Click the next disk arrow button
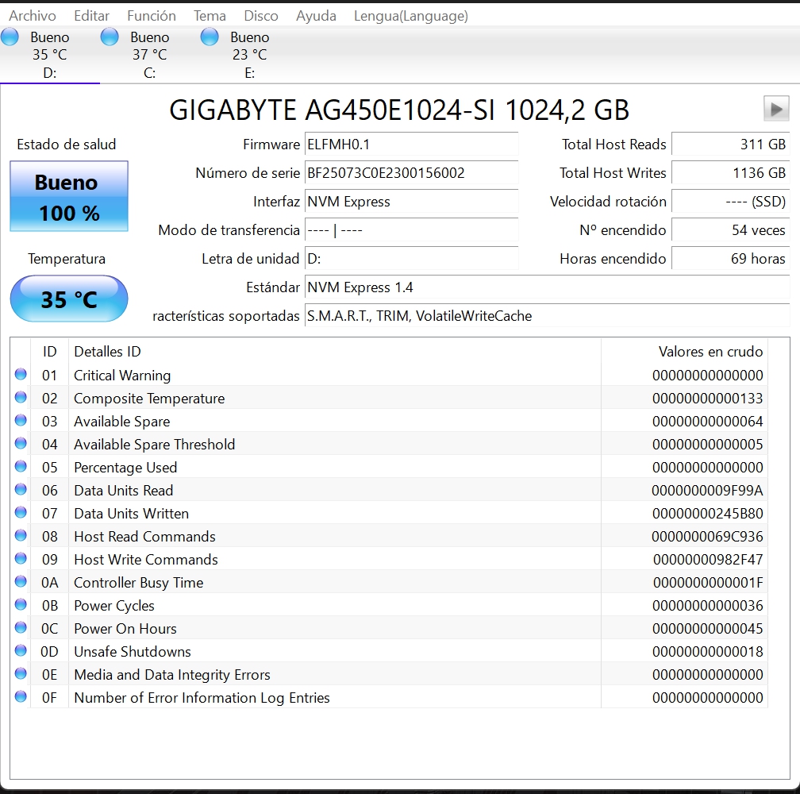This screenshot has height=794, width=800. tap(776, 109)
